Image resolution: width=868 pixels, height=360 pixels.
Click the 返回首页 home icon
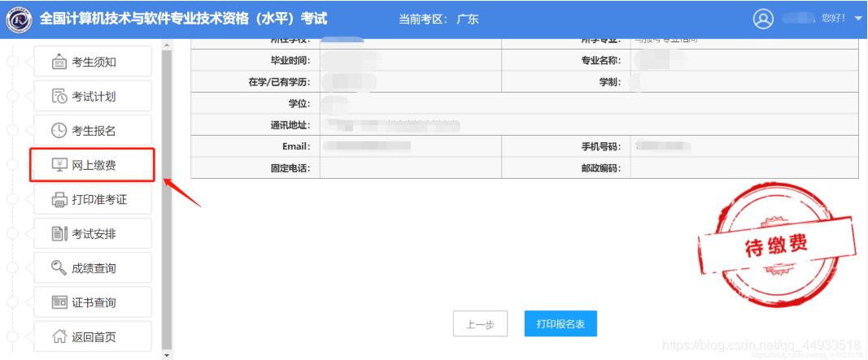59,336
